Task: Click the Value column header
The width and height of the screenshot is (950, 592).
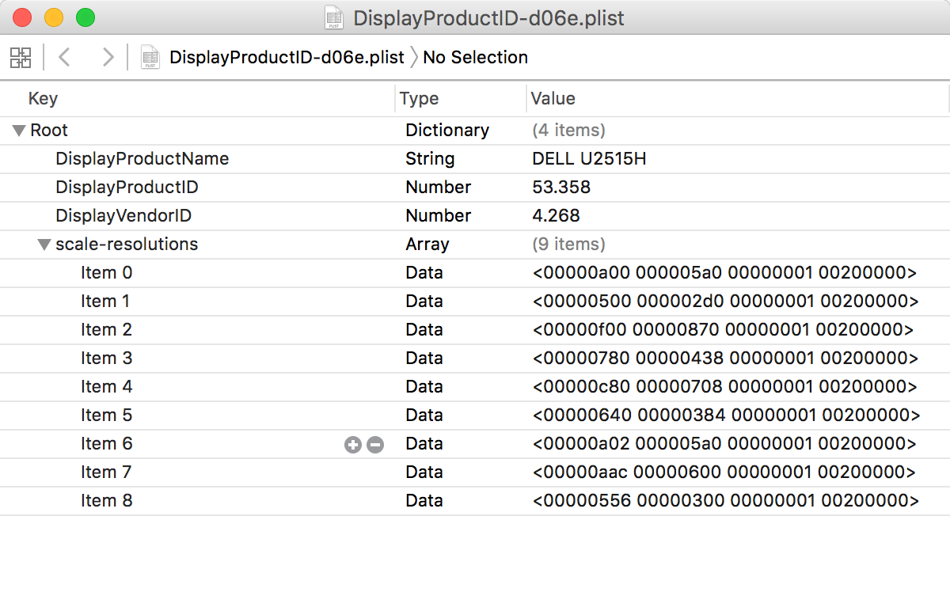Action: click(x=553, y=99)
